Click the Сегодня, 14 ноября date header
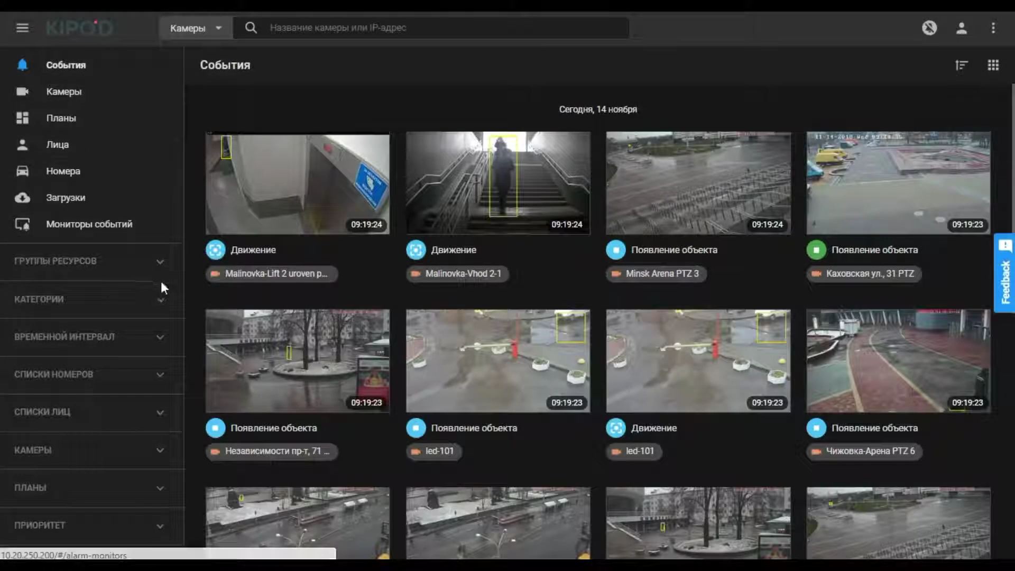This screenshot has height=571, width=1015. (x=598, y=109)
